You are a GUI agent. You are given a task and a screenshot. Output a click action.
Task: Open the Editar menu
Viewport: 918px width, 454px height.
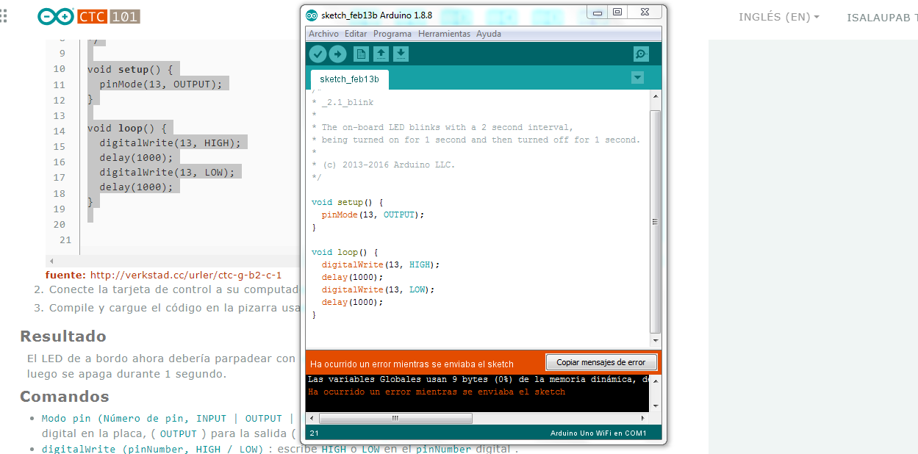pyautogui.click(x=356, y=34)
